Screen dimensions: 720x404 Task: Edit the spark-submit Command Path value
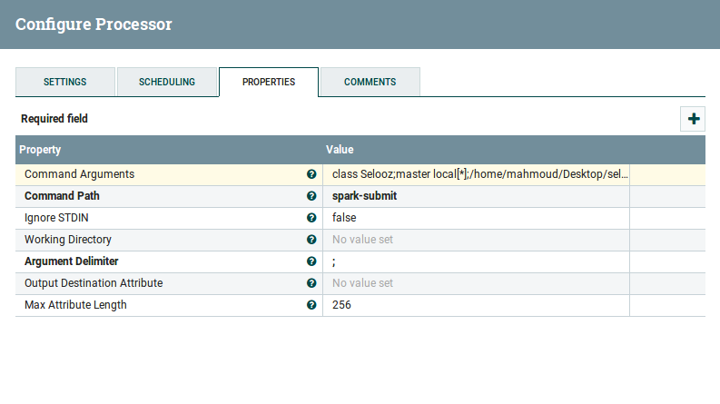364,196
